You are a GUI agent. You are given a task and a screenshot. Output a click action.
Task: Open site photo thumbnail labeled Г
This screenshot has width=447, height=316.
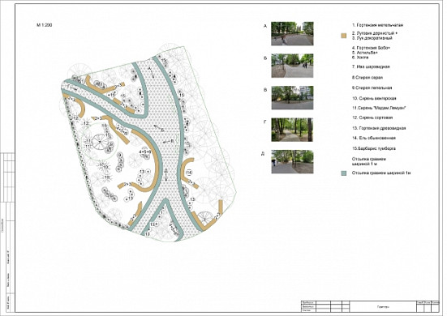(x=292, y=130)
